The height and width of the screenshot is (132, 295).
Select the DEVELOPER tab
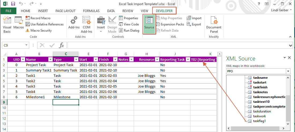(x=164, y=11)
